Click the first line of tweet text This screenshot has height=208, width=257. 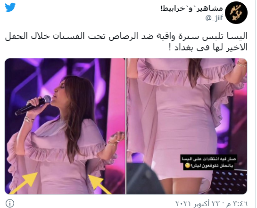point(126,36)
